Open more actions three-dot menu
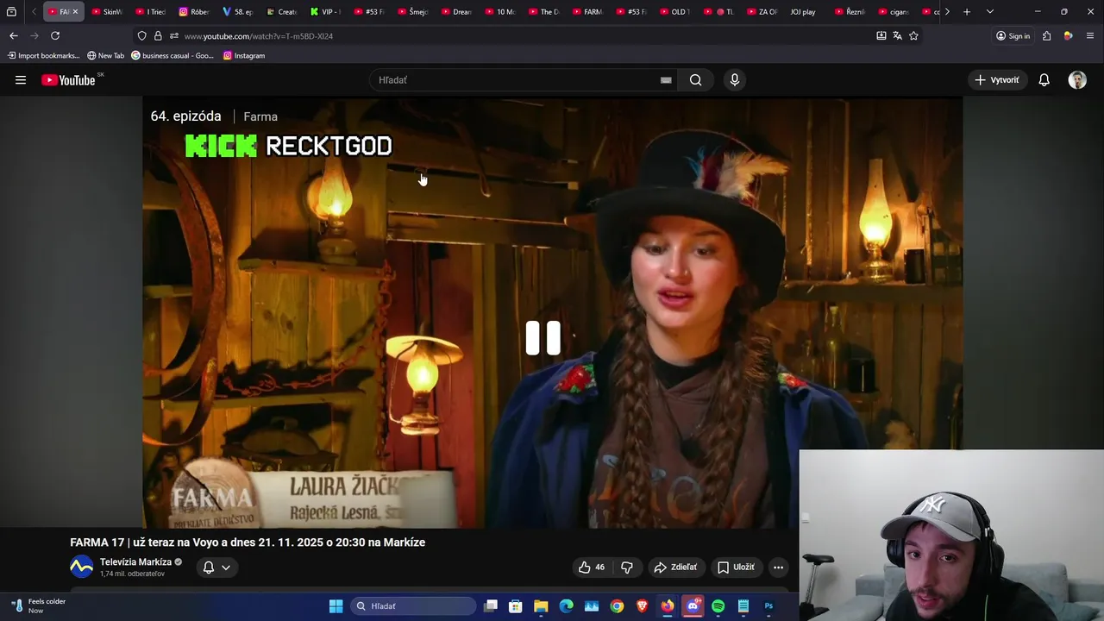Screen dimensions: 1104x621 [x=778, y=568]
